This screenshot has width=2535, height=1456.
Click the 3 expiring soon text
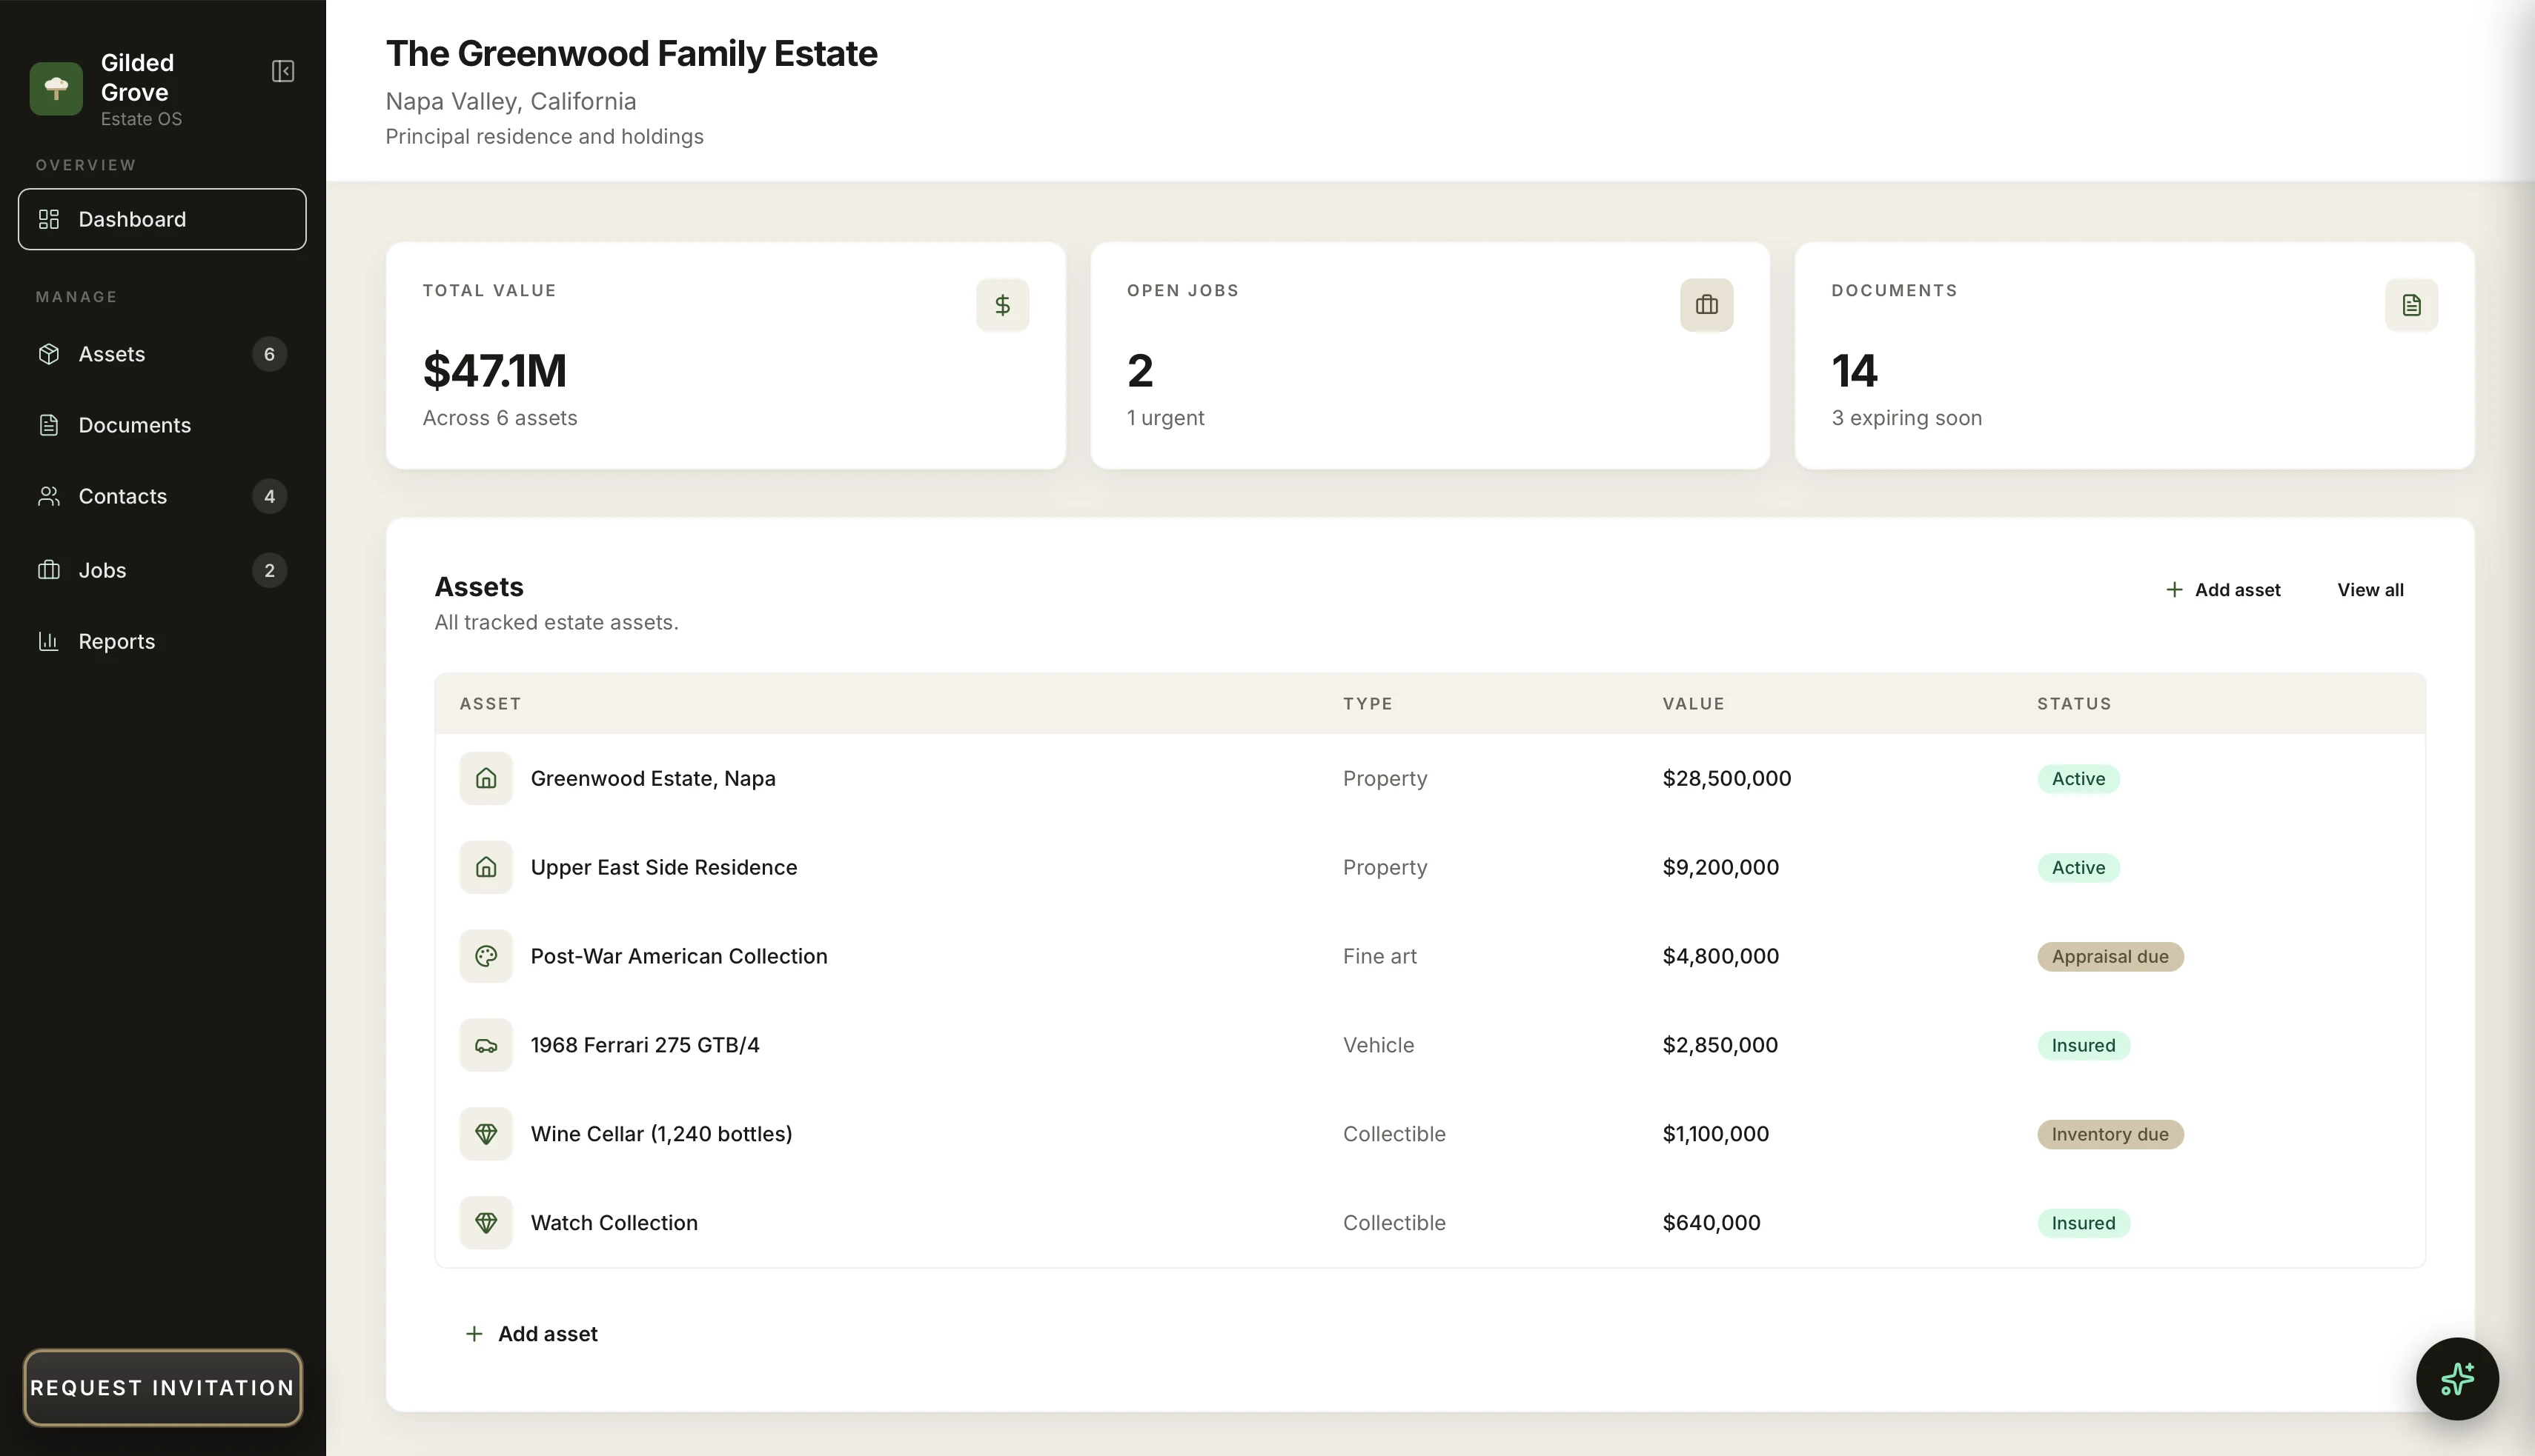point(1906,418)
